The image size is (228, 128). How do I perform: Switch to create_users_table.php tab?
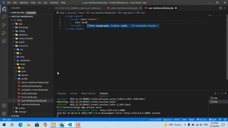80,8
